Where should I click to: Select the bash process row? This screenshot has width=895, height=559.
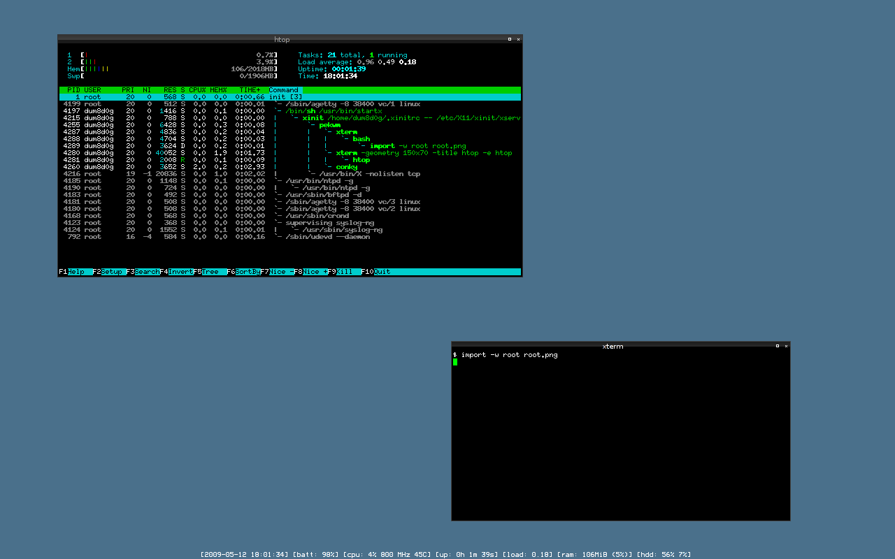[290, 139]
